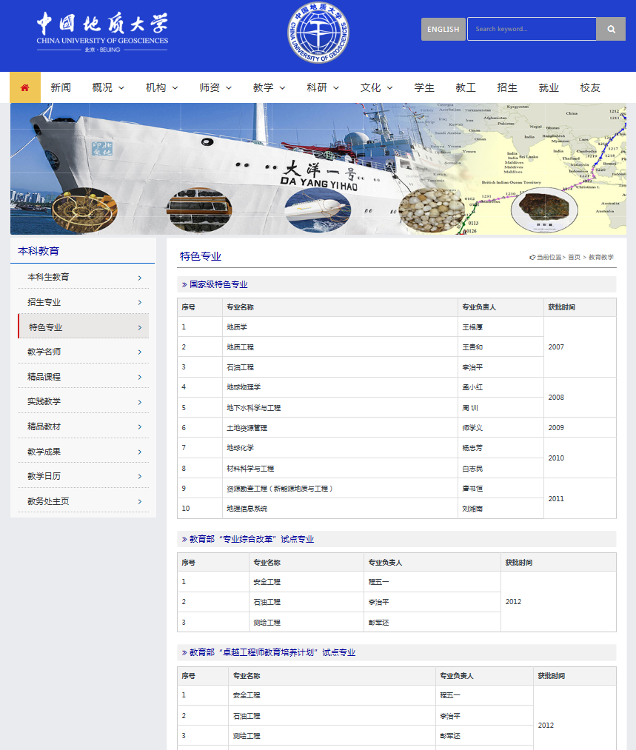Click the Da Yang Yi Hao ship banner
636x750 pixels.
(x=318, y=169)
